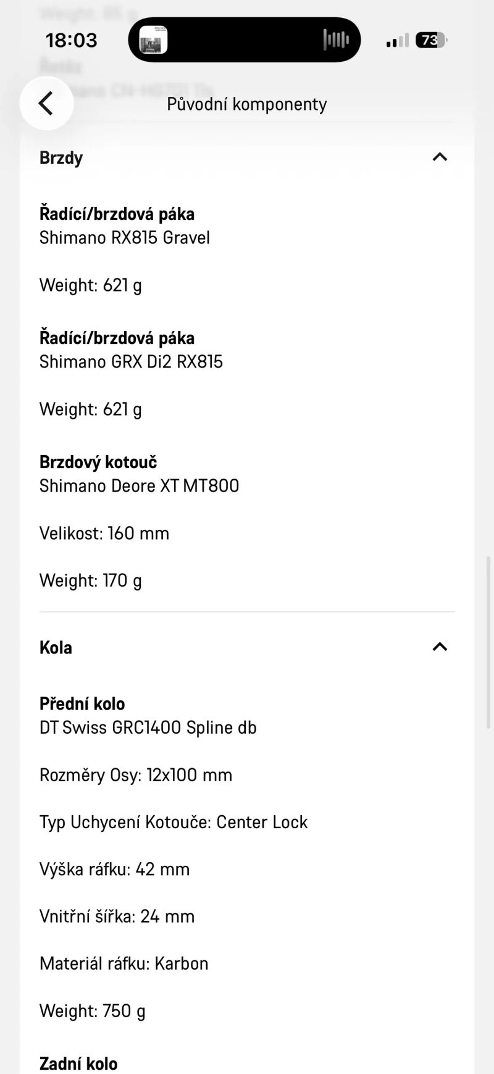Select the Shimano RX815 Gravel entry

pyautogui.click(x=125, y=238)
